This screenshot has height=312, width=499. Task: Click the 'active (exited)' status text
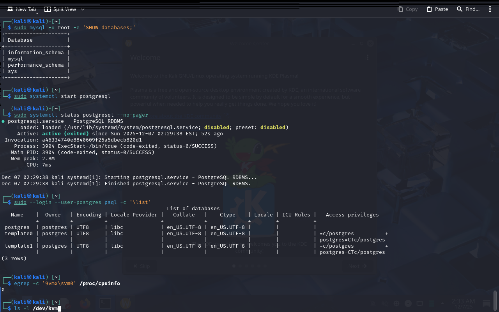coord(65,134)
